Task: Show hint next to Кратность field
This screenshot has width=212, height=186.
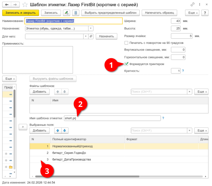Action: pyautogui.click(x=183, y=71)
